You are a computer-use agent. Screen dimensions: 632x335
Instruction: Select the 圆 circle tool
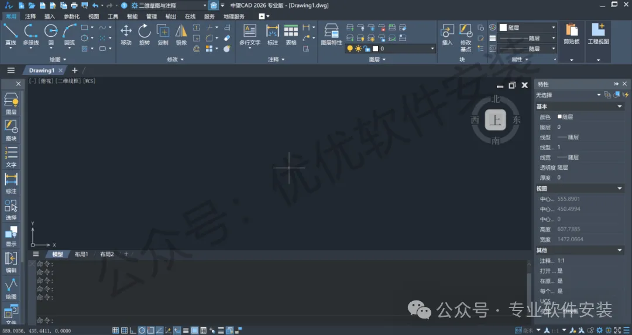51,35
